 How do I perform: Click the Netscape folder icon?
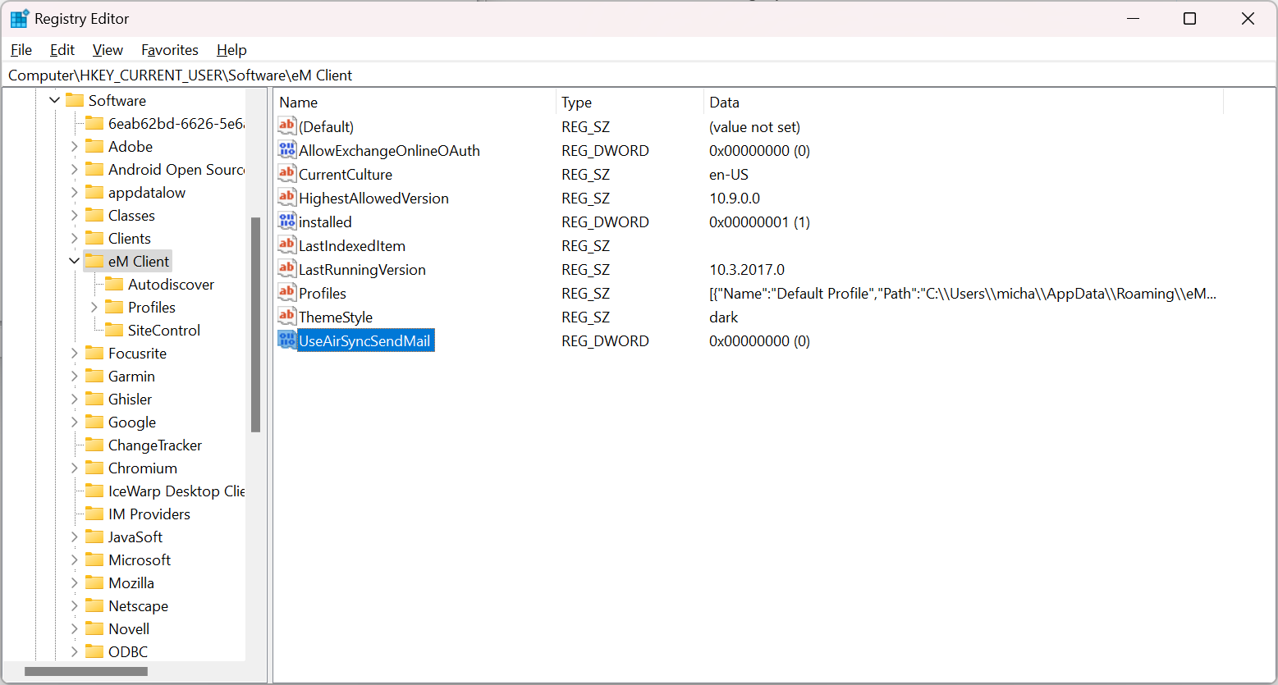click(x=94, y=605)
